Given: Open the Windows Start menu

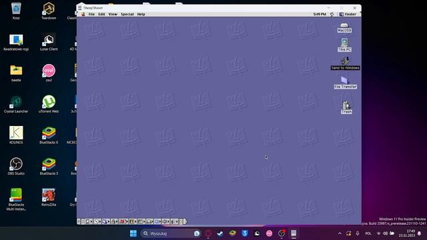Looking at the screenshot, I should pyautogui.click(x=133, y=233).
